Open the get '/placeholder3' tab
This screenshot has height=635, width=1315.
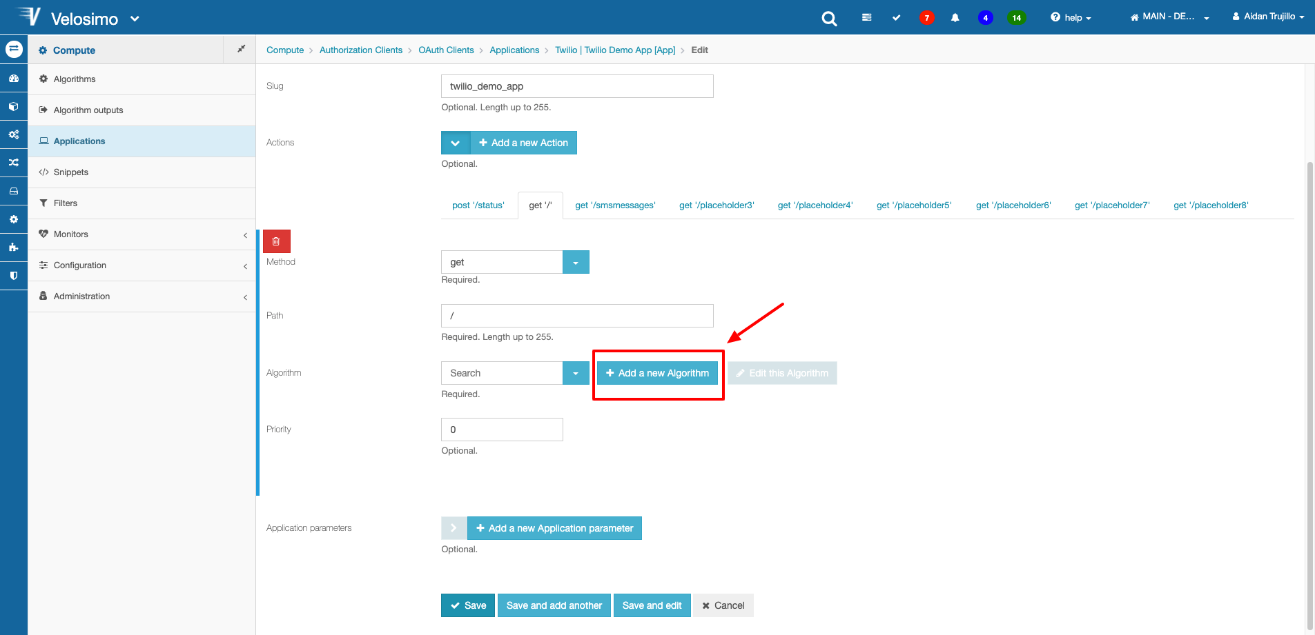click(x=717, y=205)
